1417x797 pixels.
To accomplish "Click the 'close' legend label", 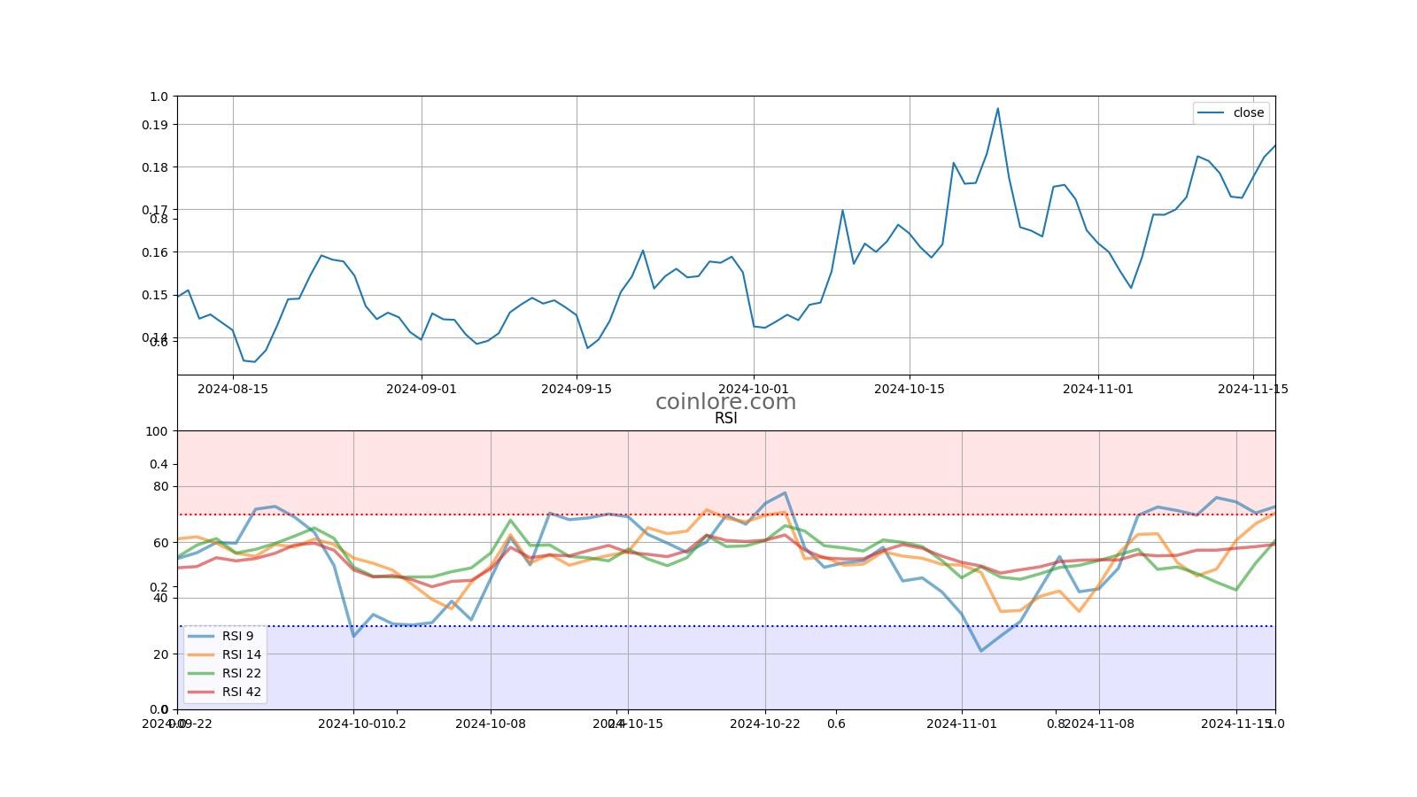I will tap(1248, 112).
